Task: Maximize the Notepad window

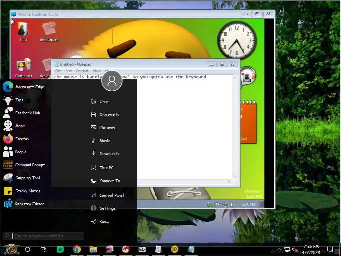Action: pyautogui.click(x=222, y=64)
